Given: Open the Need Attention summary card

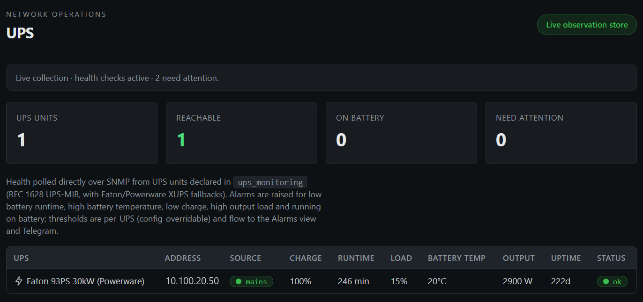Looking at the screenshot, I should click(x=561, y=133).
